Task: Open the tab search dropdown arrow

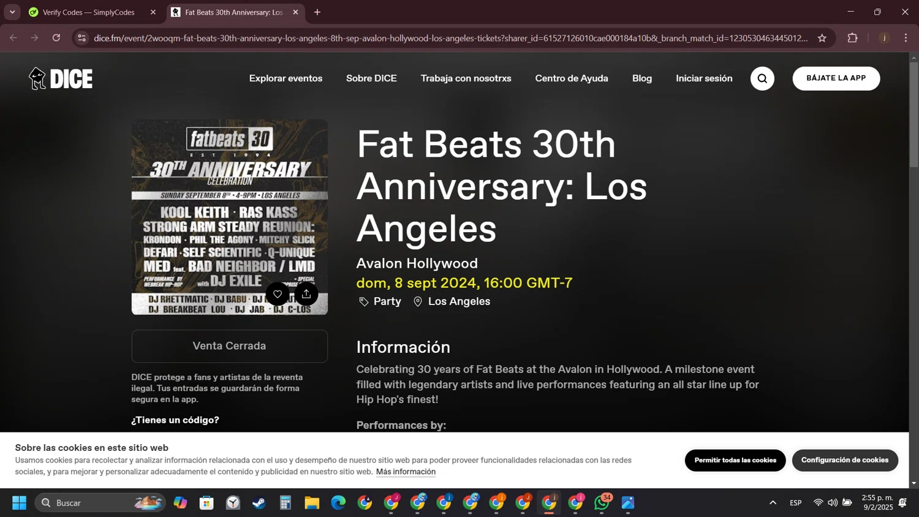Action: pos(12,12)
